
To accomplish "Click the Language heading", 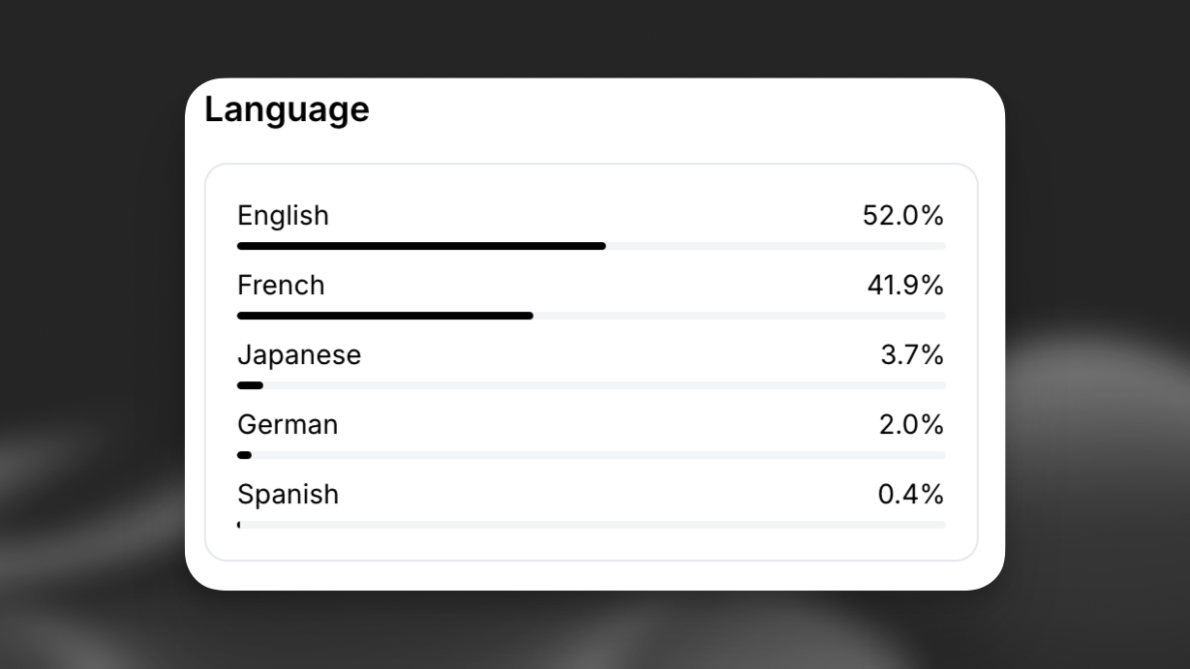I will pos(287,109).
